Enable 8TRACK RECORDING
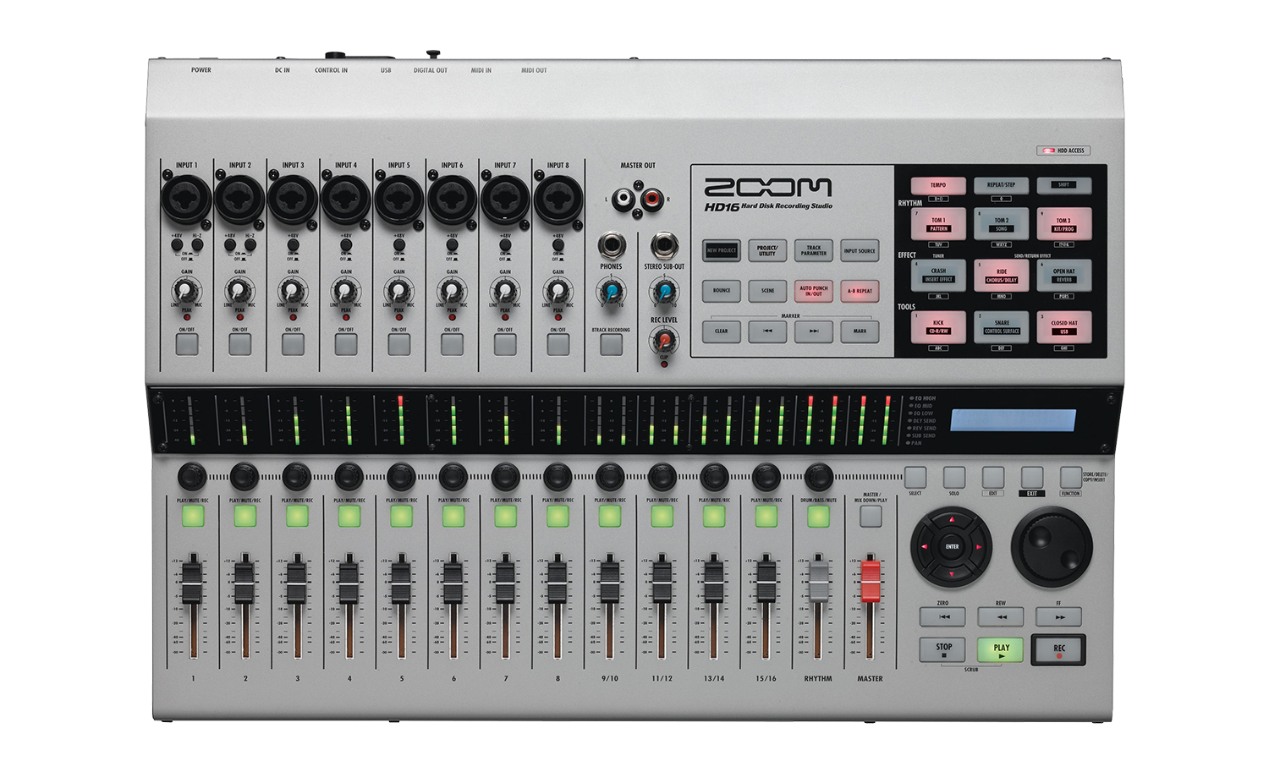 click(x=611, y=344)
